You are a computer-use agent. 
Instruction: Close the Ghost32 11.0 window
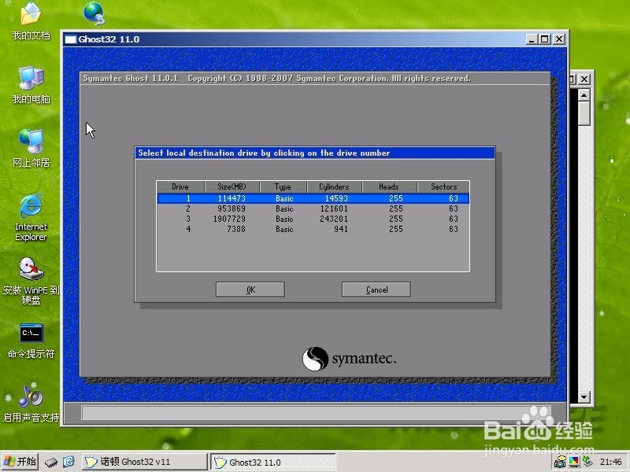pos(559,39)
